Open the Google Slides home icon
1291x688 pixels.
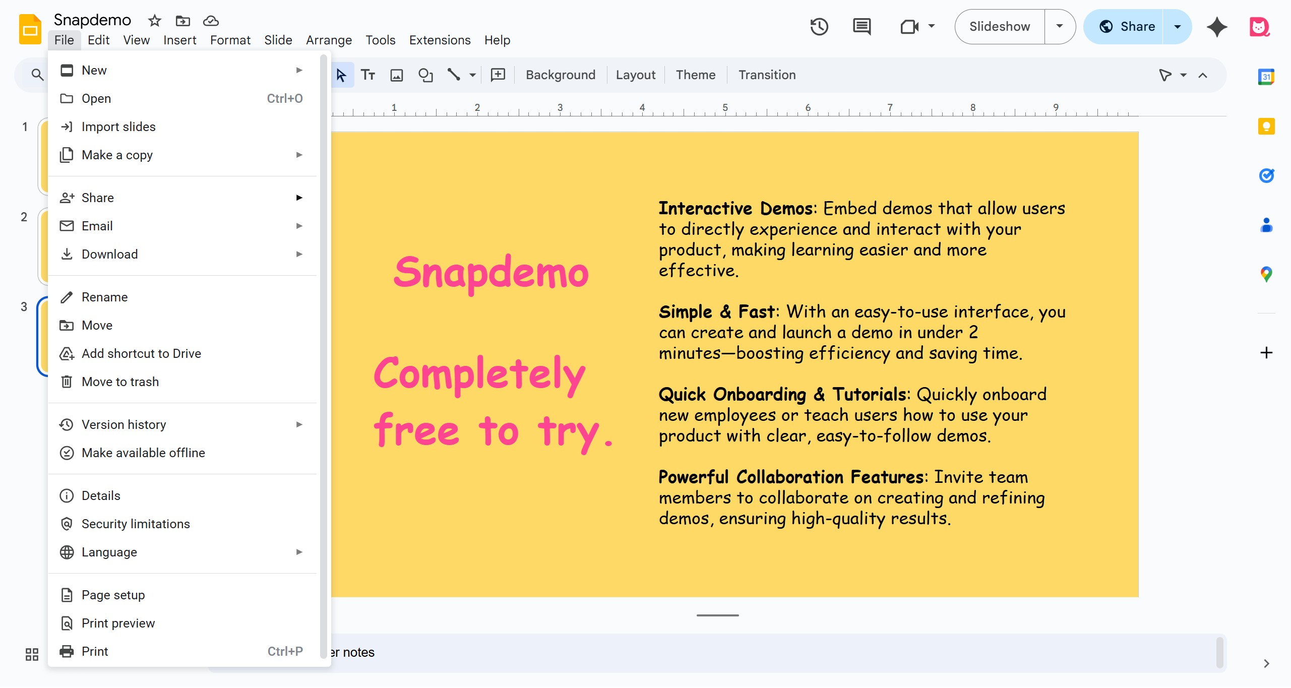(30, 29)
